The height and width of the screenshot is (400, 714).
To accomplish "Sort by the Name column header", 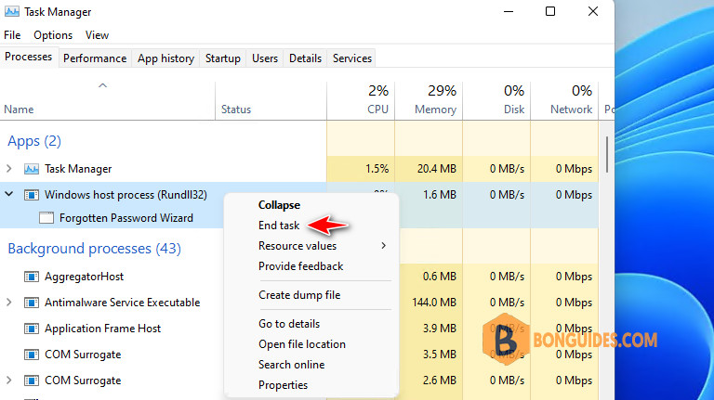I will coord(20,110).
